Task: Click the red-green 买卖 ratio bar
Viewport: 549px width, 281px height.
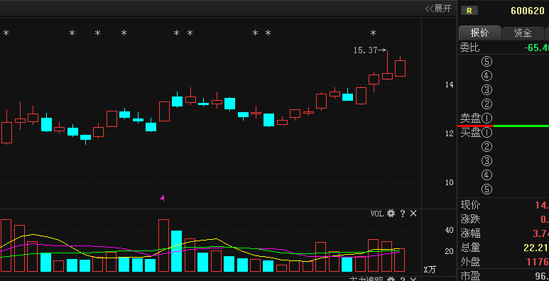Action: (503, 126)
